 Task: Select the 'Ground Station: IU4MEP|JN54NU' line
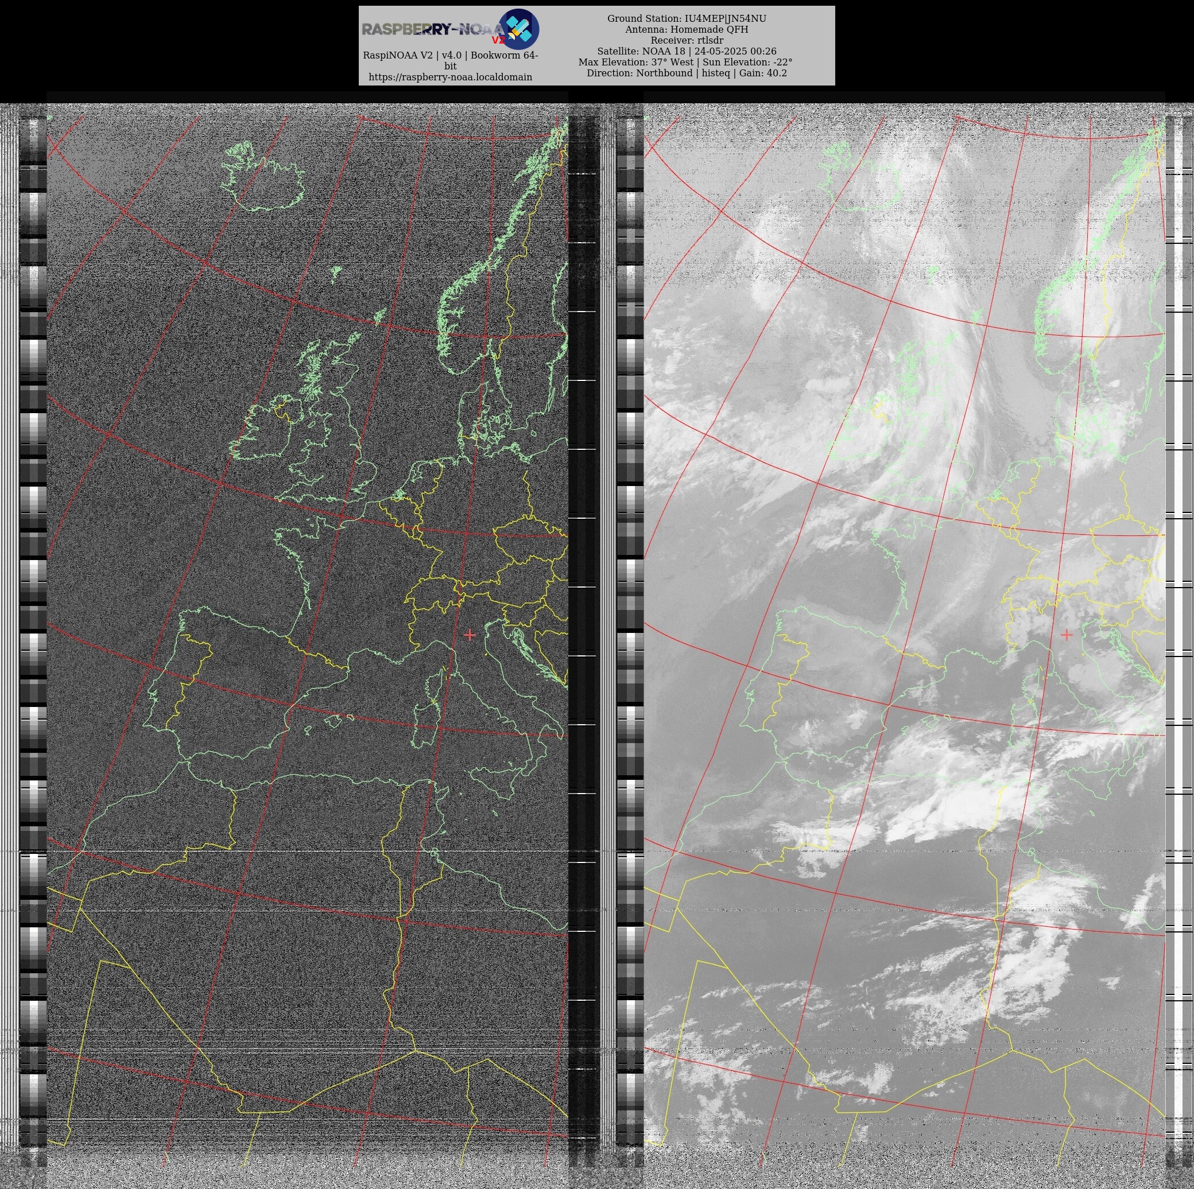tap(687, 18)
